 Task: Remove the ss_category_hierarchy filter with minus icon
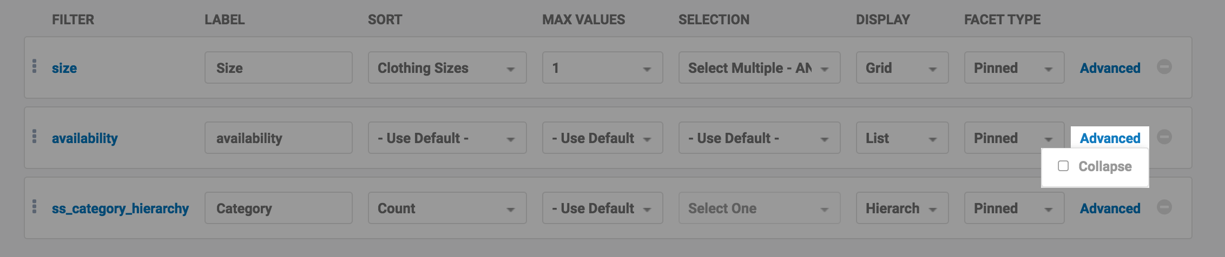pyautogui.click(x=1164, y=207)
